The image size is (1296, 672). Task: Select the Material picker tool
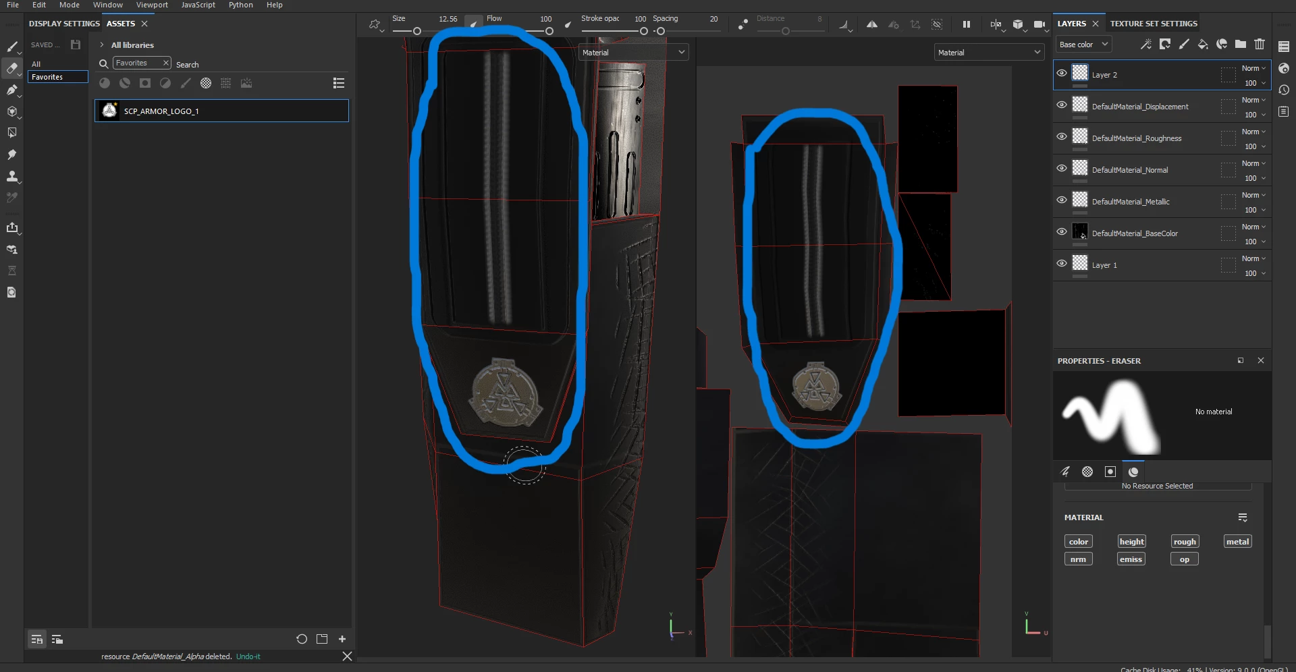tap(11, 198)
